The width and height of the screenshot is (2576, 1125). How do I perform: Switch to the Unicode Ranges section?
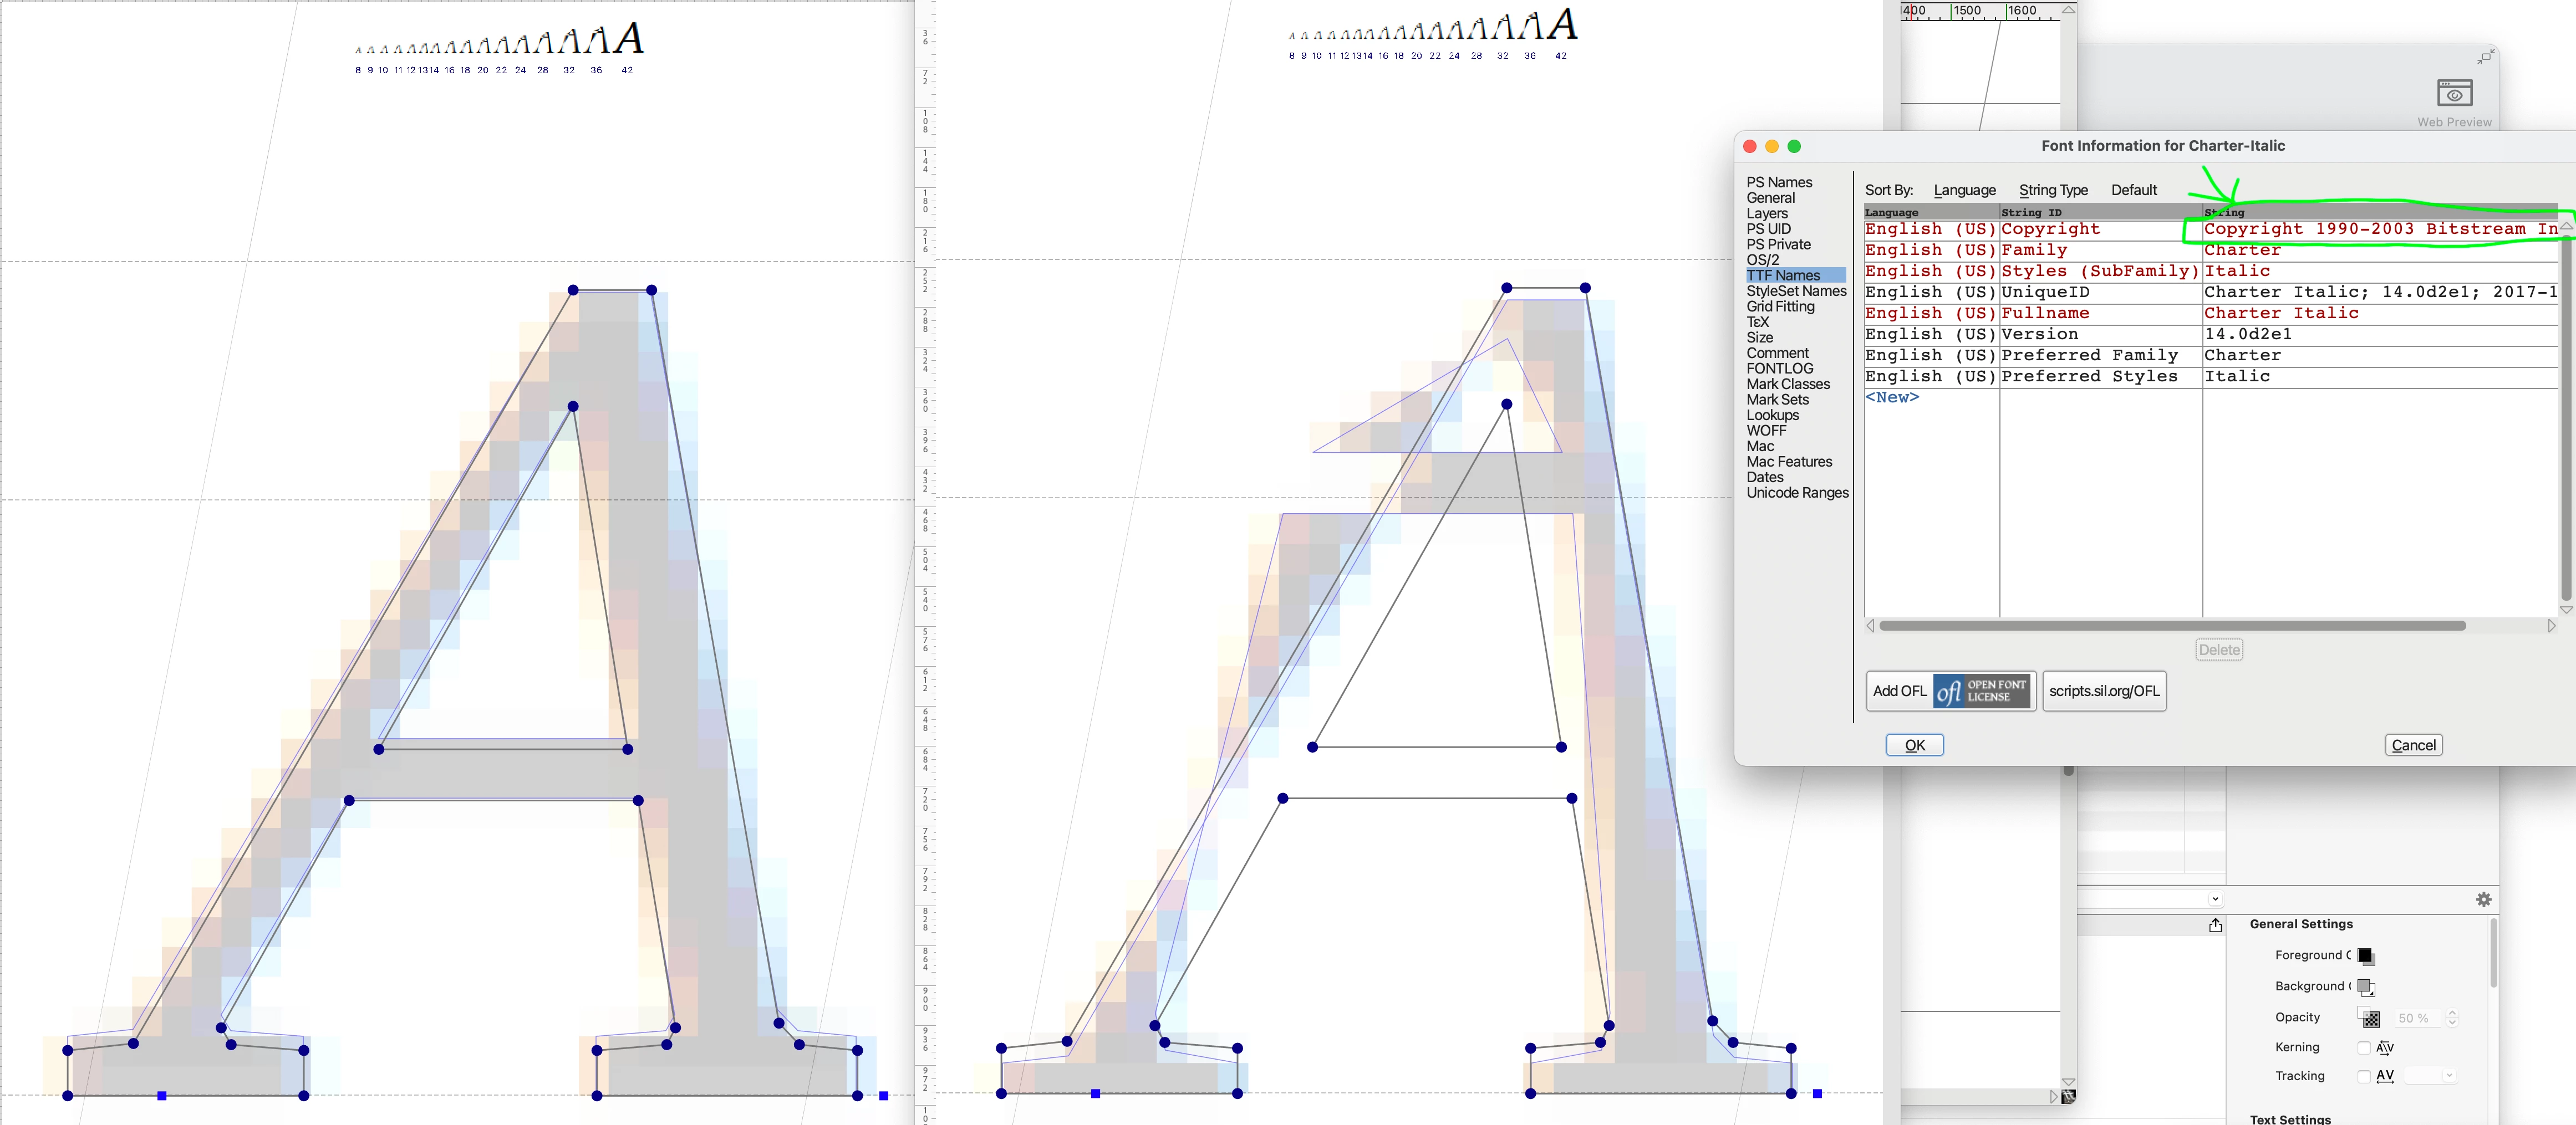1797,493
